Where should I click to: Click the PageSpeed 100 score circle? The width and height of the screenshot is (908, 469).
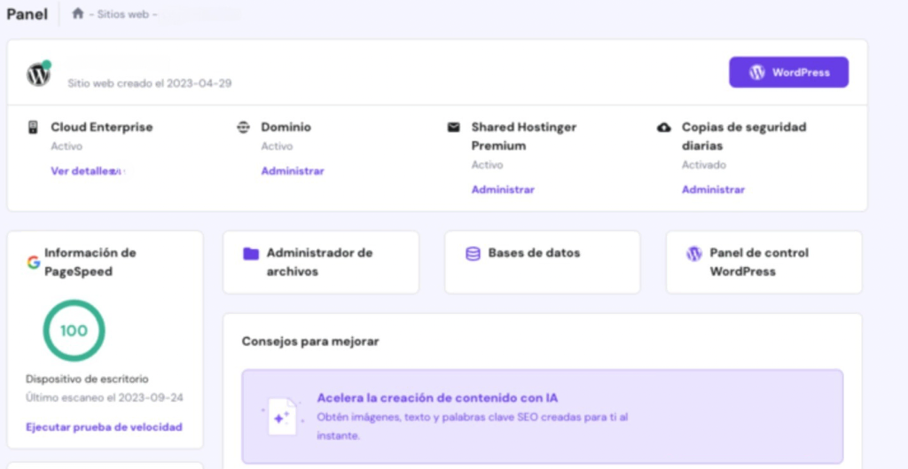pyautogui.click(x=74, y=331)
